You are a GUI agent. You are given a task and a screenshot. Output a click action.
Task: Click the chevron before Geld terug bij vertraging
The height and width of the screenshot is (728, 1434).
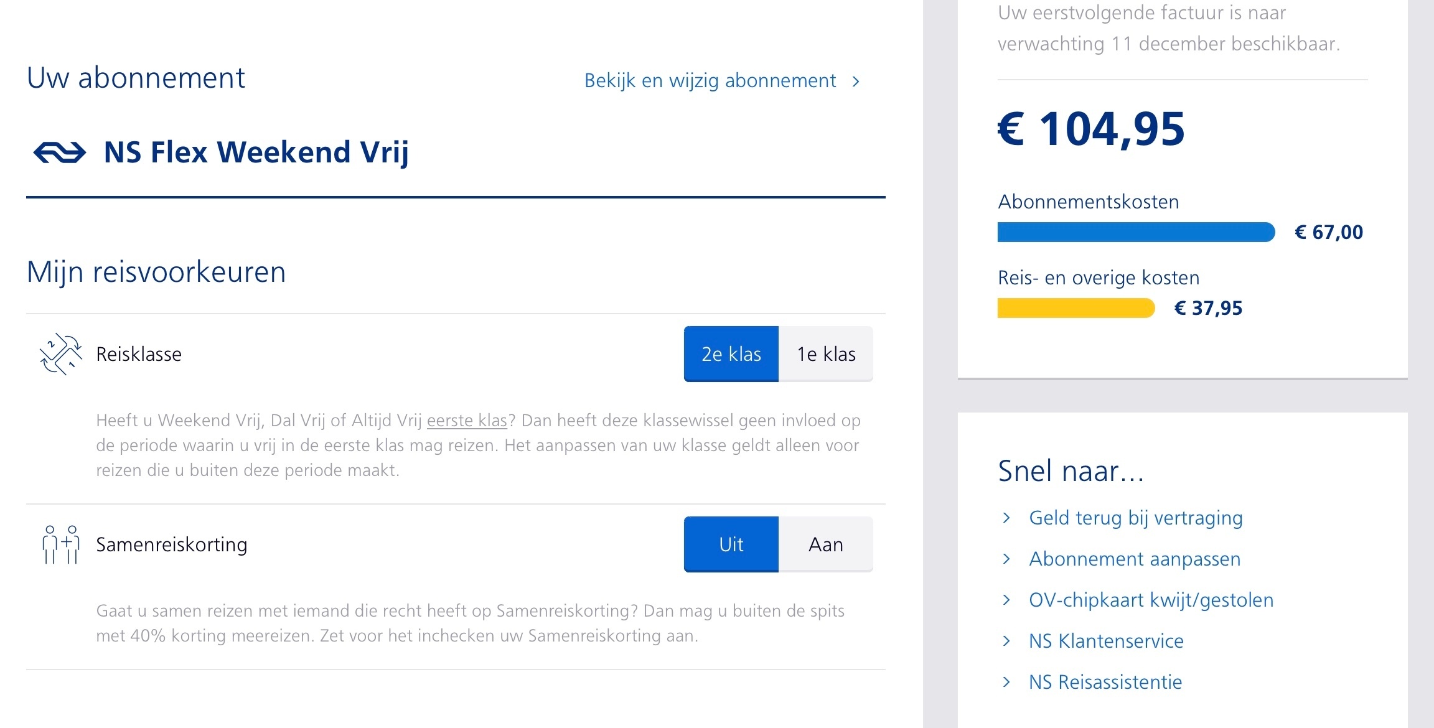1006,518
